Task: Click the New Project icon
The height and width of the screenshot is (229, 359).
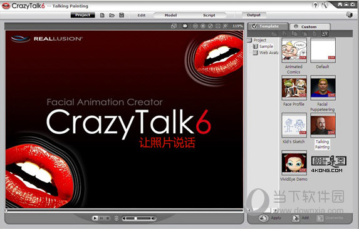Action: pyautogui.click(x=102, y=15)
